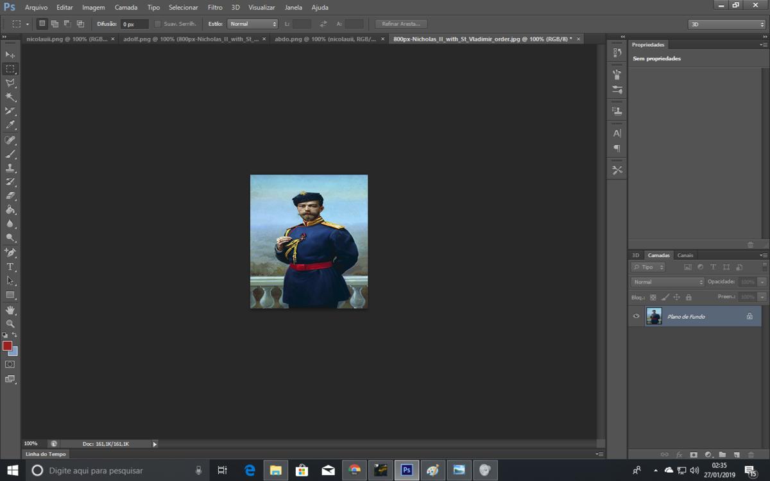Set the foreground color swatch

7,346
